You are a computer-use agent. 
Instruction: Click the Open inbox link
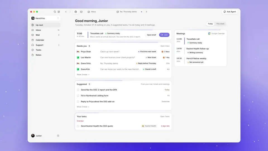tap(165, 46)
